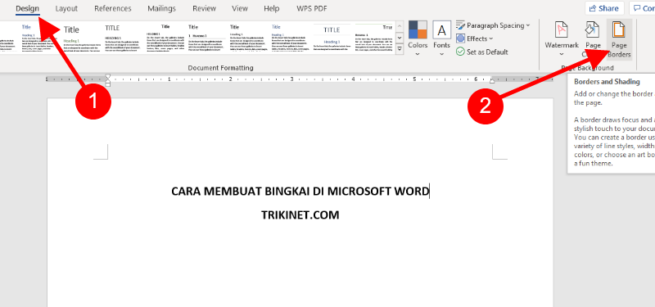Select the Set as Default label
The image size is (655, 307).
click(487, 52)
